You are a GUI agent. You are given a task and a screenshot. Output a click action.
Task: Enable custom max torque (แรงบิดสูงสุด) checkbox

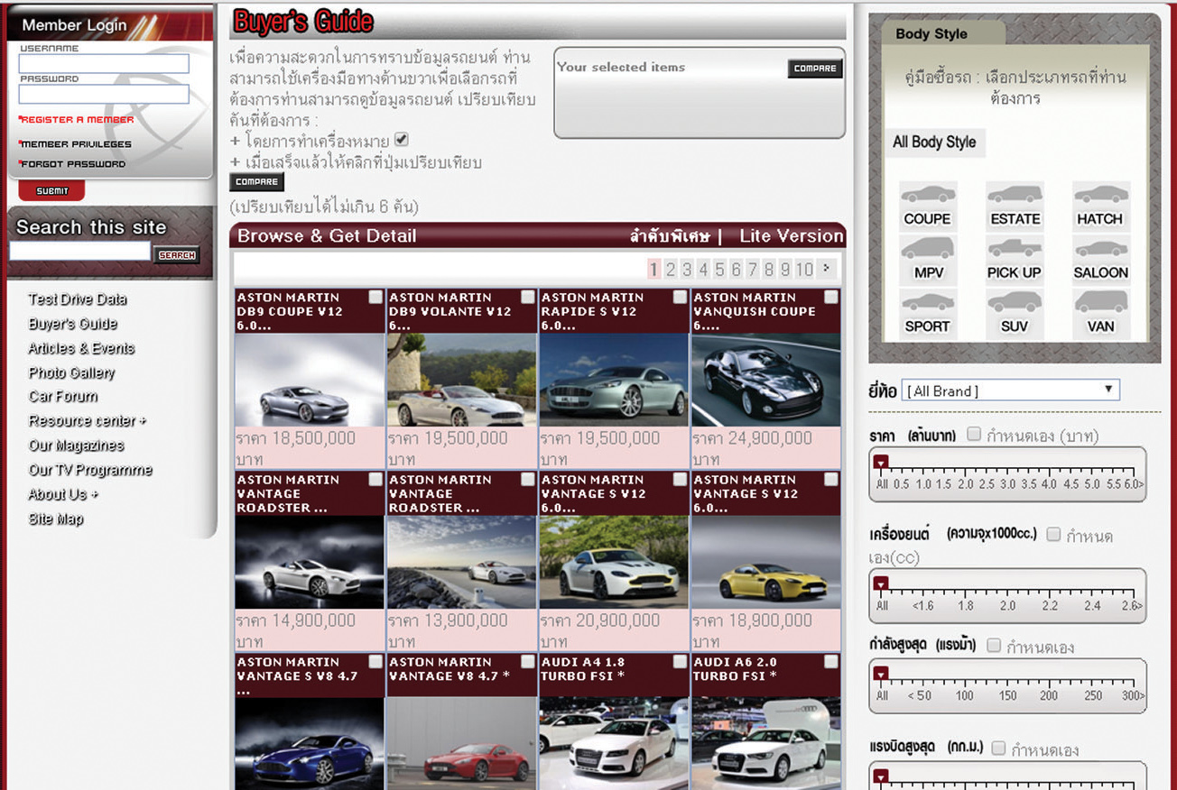(998, 749)
